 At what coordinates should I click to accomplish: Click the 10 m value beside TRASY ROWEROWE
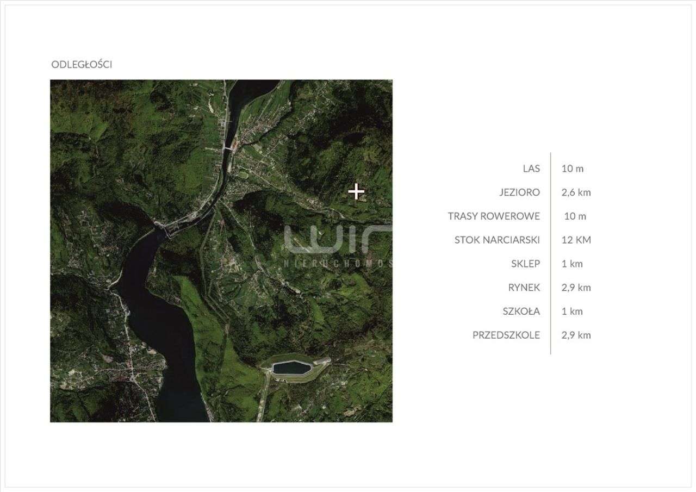coord(575,216)
